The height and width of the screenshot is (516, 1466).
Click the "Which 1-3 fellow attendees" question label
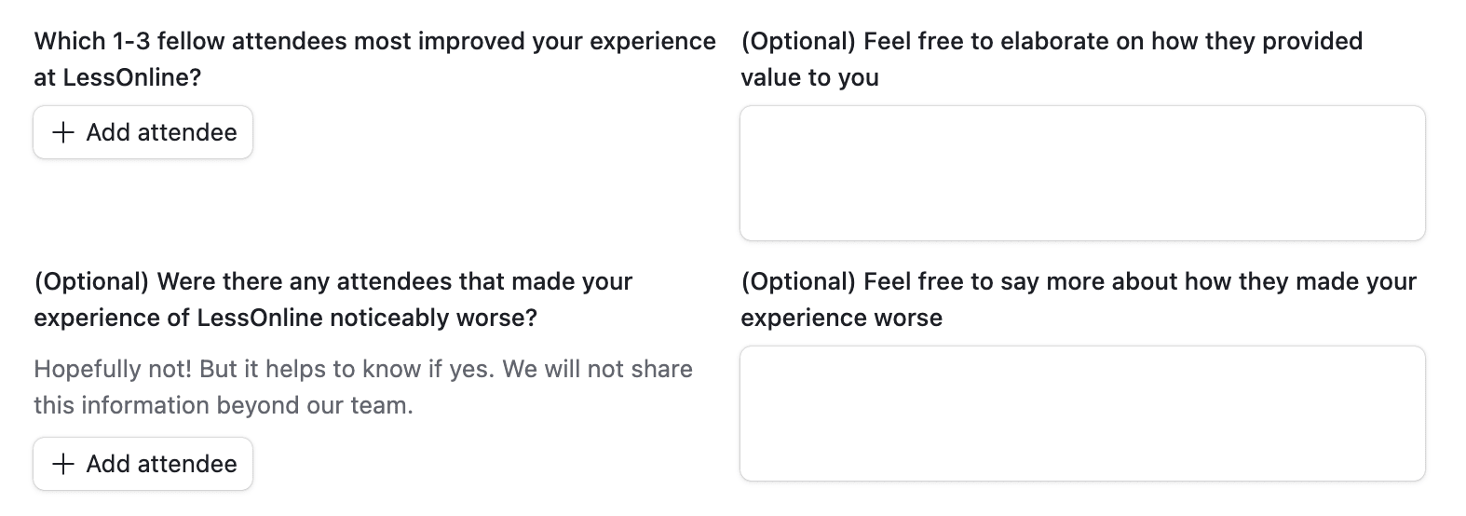click(x=374, y=42)
